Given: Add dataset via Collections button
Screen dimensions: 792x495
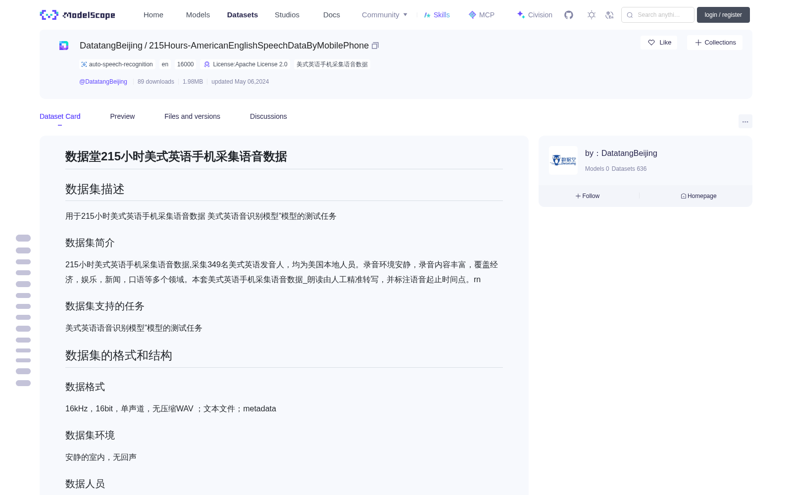Looking at the screenshot, I should pos(715,43).
